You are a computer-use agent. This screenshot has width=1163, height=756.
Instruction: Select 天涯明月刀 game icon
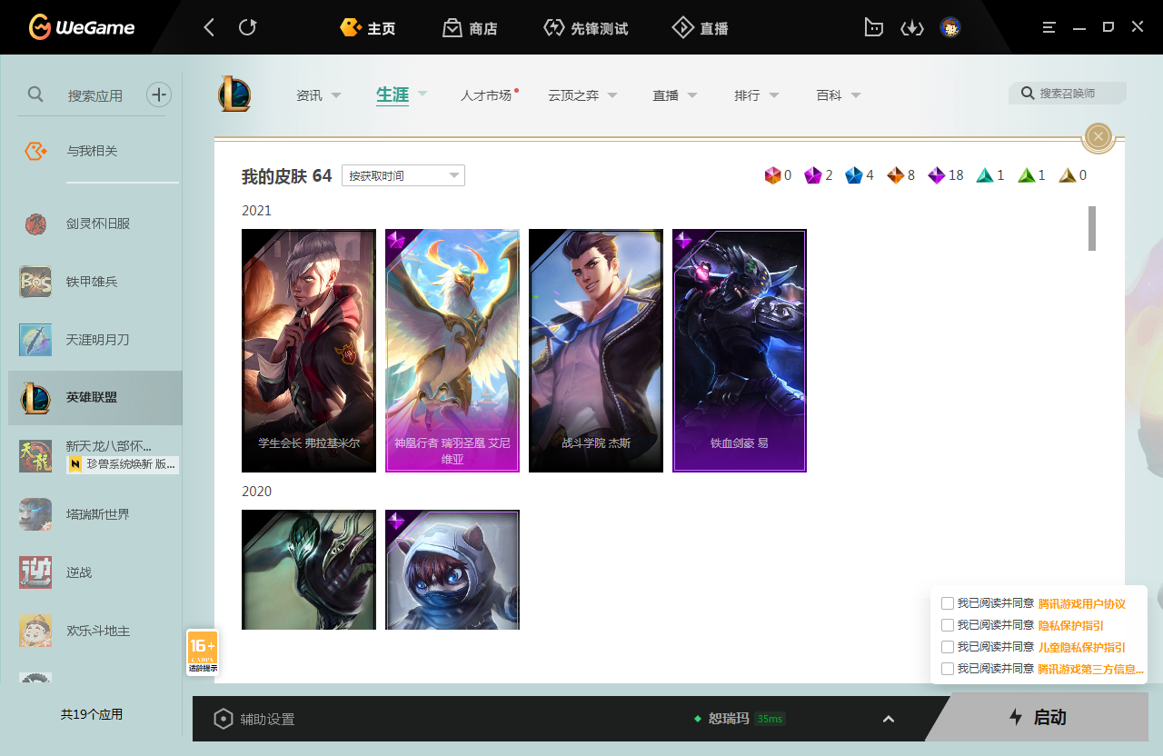(x=35, y=340)
